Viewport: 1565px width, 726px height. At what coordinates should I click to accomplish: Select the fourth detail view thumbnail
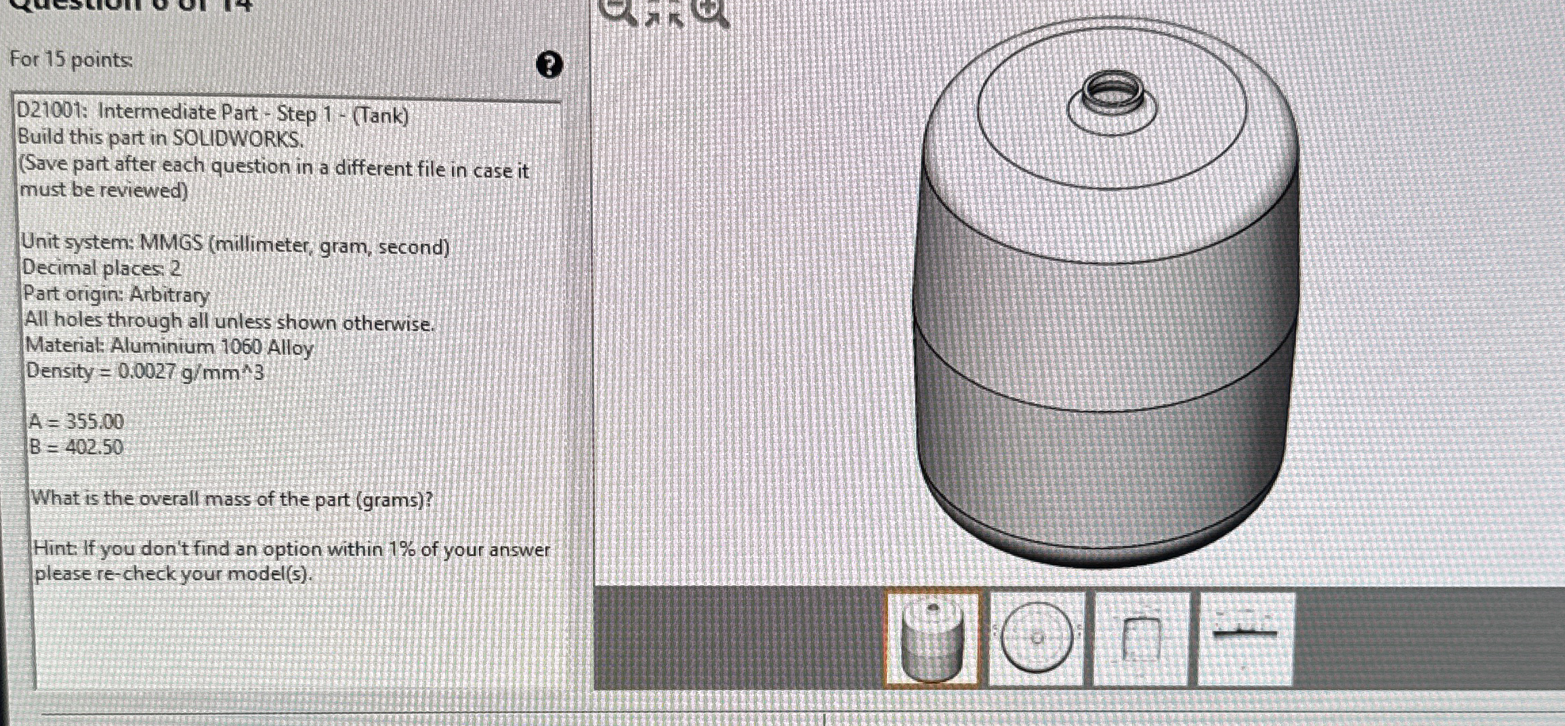click(1245, 639)
